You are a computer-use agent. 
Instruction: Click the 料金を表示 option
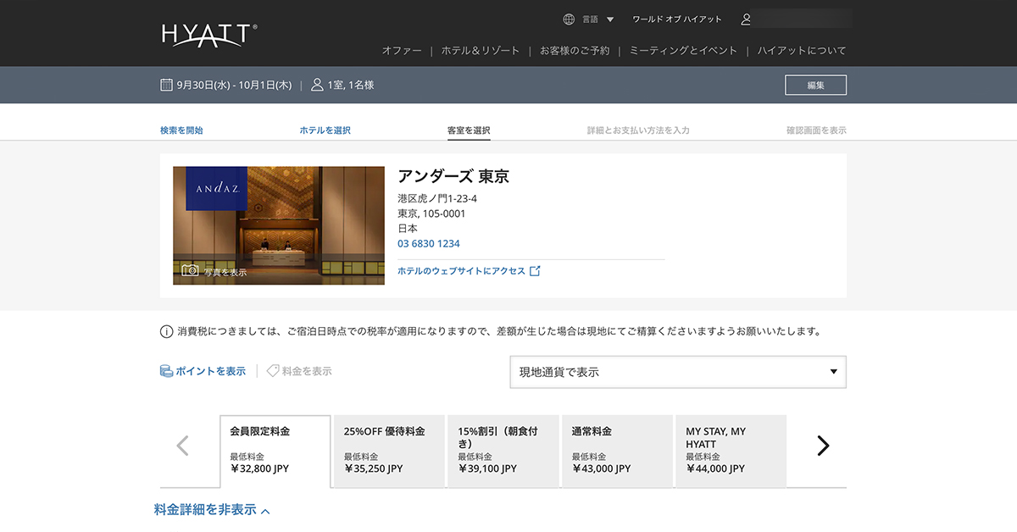[307, 371]
